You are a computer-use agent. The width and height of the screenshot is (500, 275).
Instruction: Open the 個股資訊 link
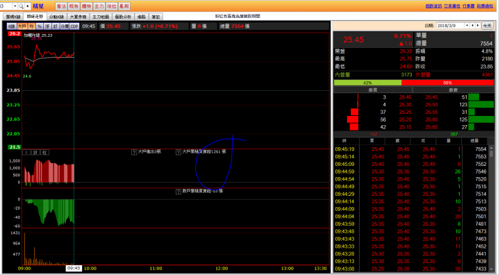433,6
